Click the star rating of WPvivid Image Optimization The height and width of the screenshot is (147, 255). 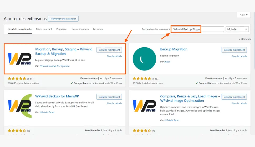click(142, 130)
